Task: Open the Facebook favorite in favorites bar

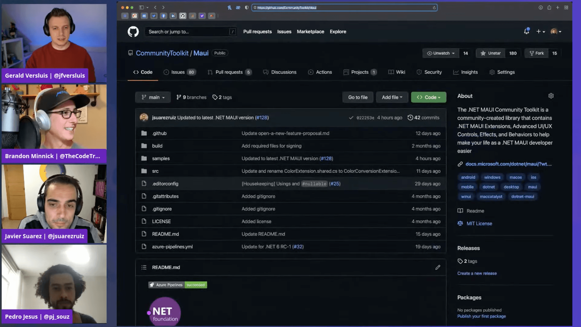Action: coord(163,16)
